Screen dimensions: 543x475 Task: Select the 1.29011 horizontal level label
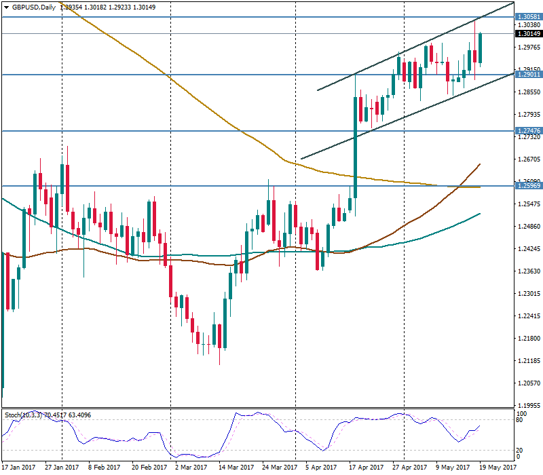[x=528, y=75]
